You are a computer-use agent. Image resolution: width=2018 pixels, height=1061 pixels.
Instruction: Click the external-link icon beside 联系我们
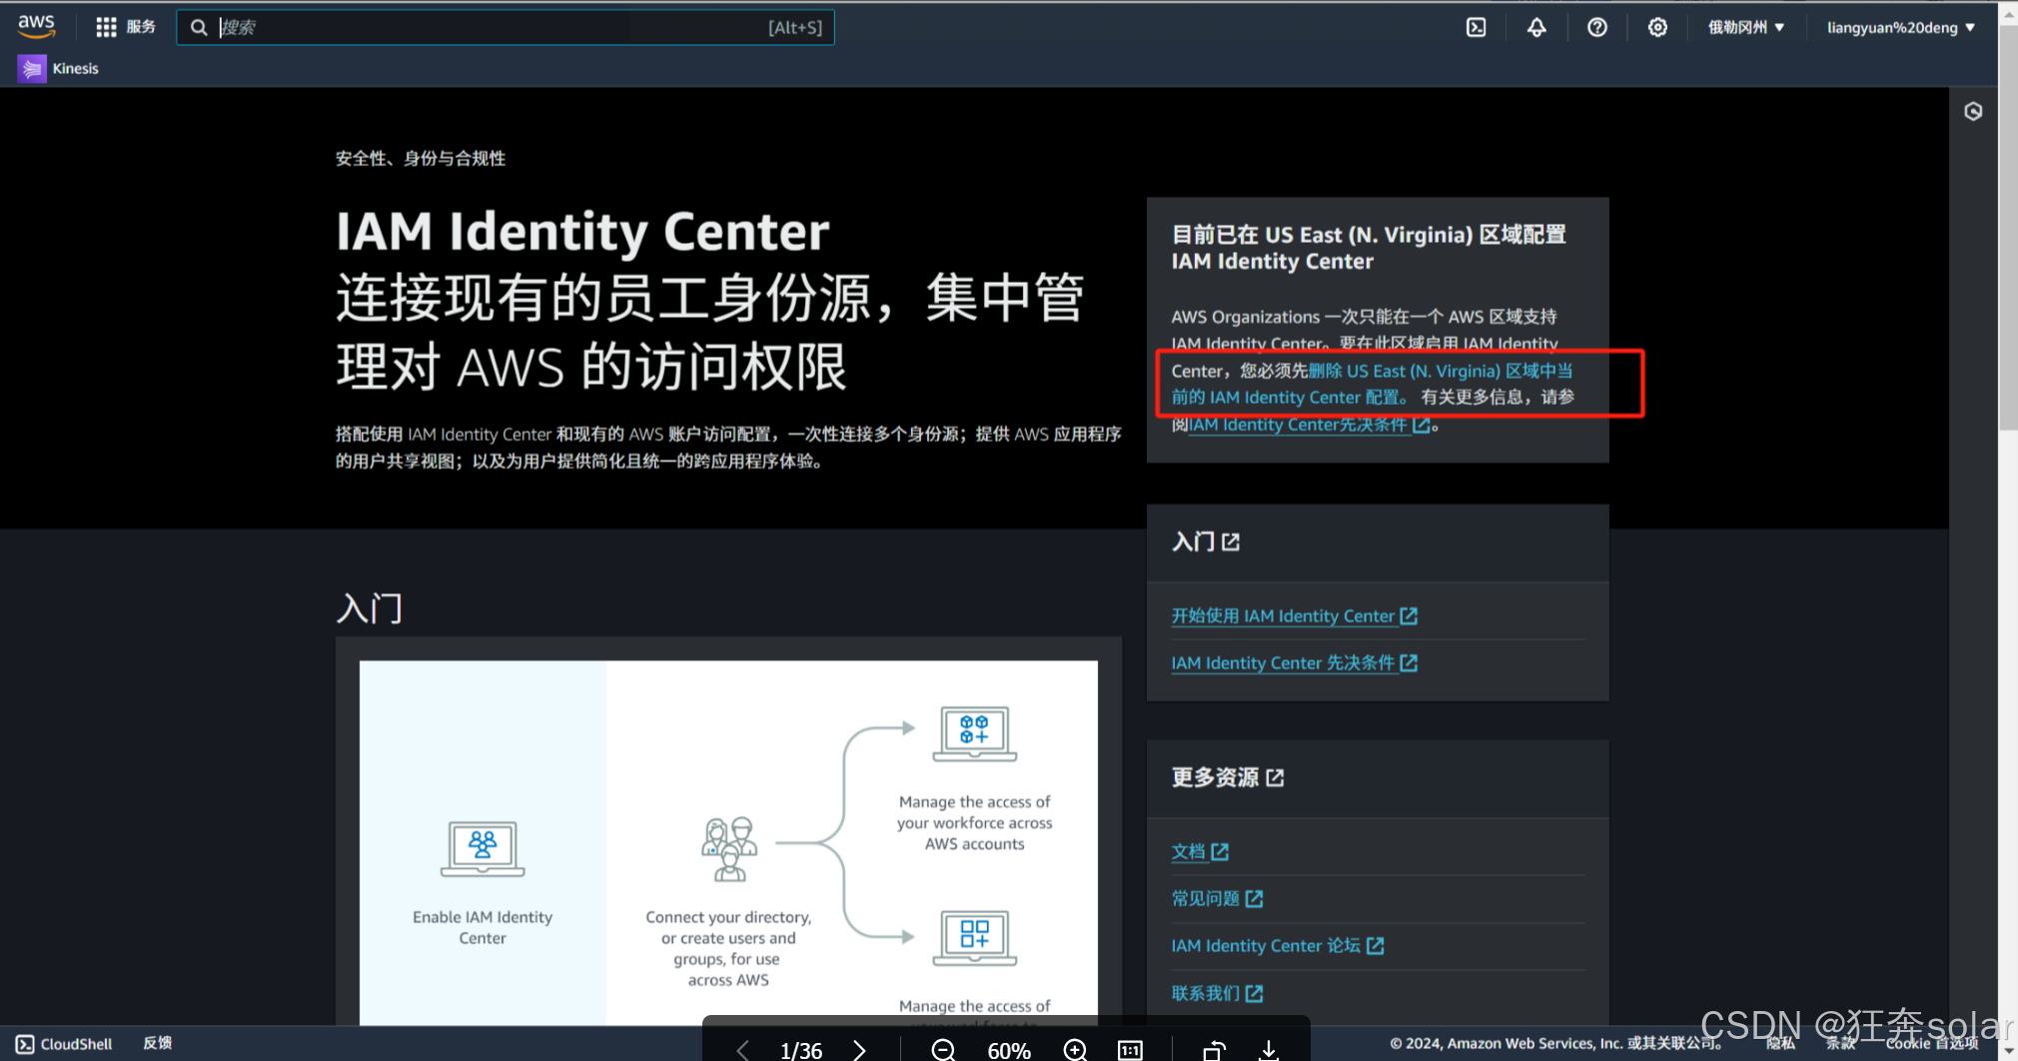1255,993
